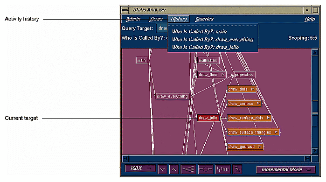The image size is (326, 182).
Task: Click horizontal scrollbar right arrow
Action: click(x=307, y=159)
